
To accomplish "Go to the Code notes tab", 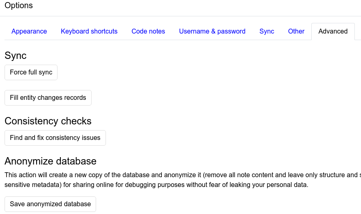I will click(148, 32).
